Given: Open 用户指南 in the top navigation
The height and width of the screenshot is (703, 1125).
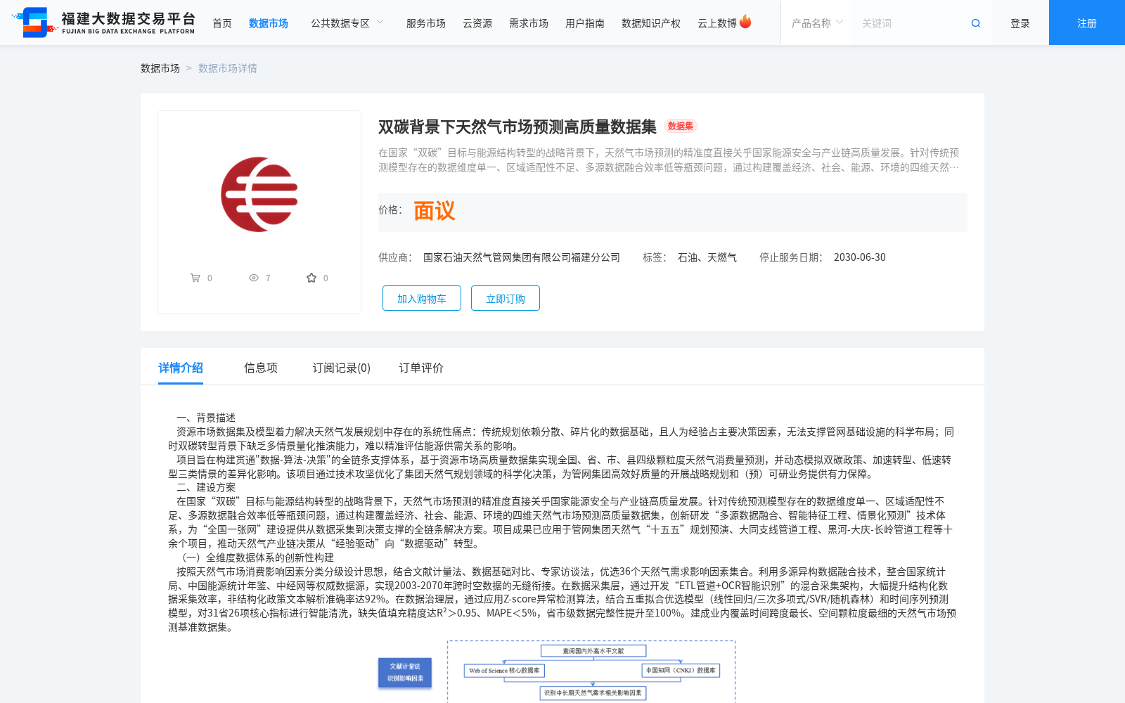Looking at the screenshot, I should (x=585, y=23).
